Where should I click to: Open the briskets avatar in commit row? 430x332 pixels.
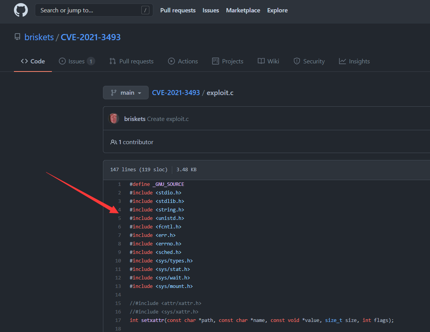pos(113,119)
